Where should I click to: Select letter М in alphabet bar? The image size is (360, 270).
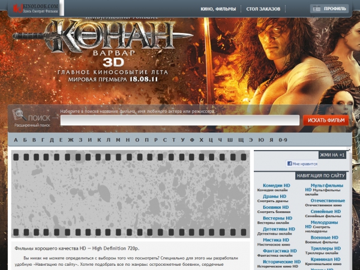(x=118, y=140)
